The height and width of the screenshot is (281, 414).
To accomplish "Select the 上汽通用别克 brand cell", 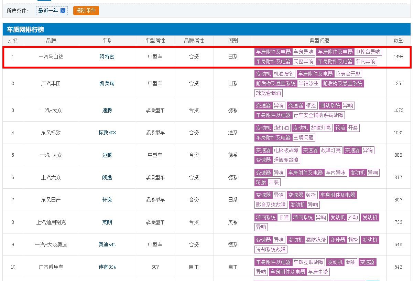I will click(x=51, y=222).
